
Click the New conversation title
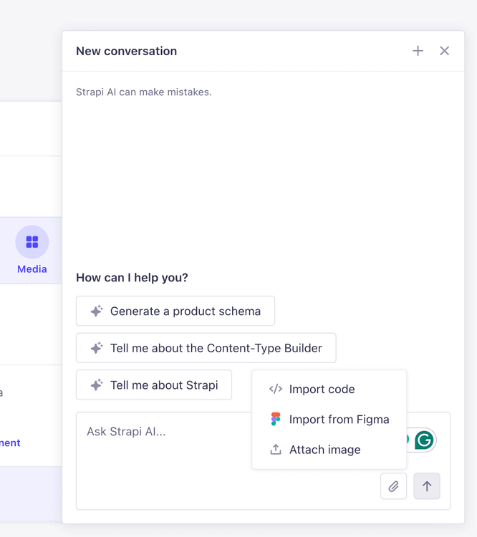127,51
